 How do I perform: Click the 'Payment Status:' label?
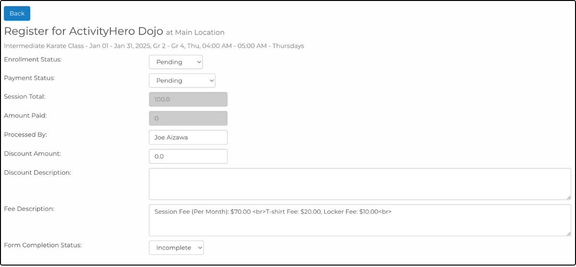click(29, 78)
